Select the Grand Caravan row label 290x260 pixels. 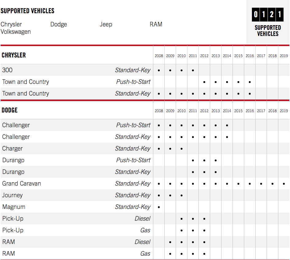[22, 183]
